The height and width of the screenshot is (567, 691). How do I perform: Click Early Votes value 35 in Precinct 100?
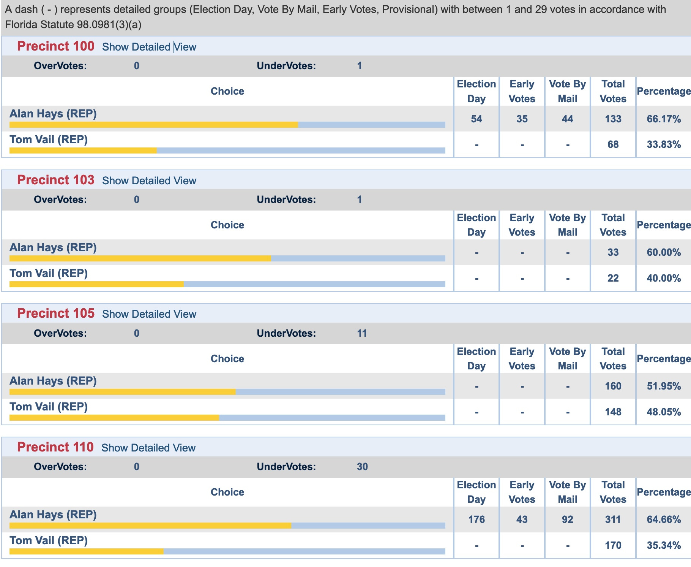[522, 119]
